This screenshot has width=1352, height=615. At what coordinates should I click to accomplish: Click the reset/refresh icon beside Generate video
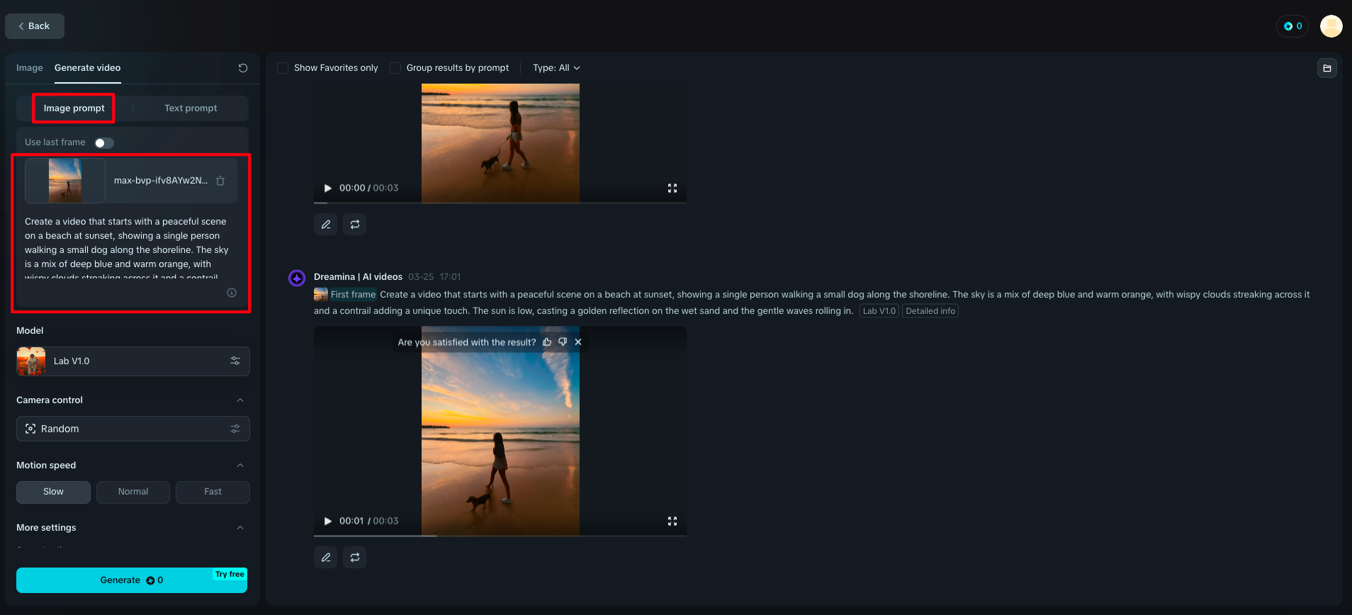click(243, 68)
